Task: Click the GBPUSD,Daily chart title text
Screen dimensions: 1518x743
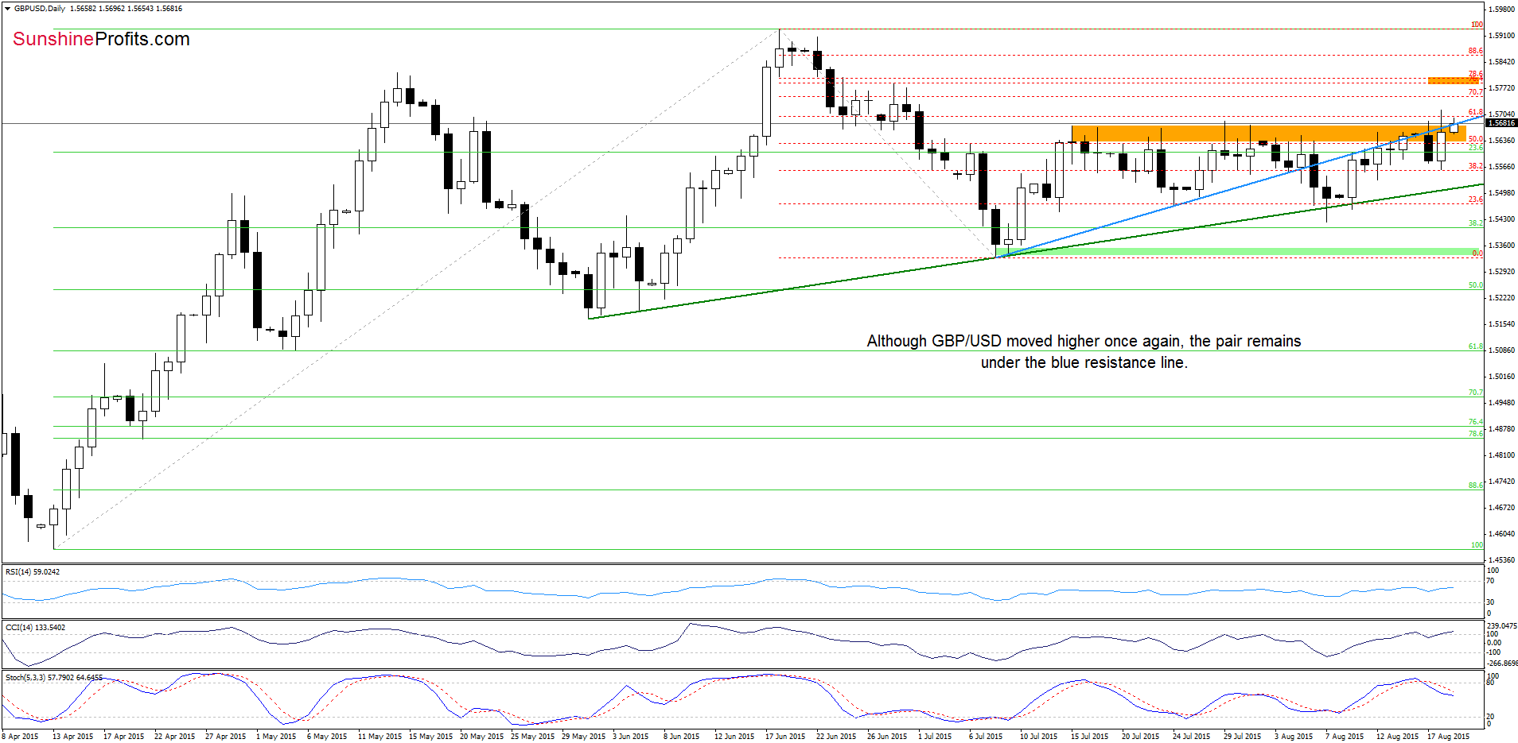Action: pos(40,9)
